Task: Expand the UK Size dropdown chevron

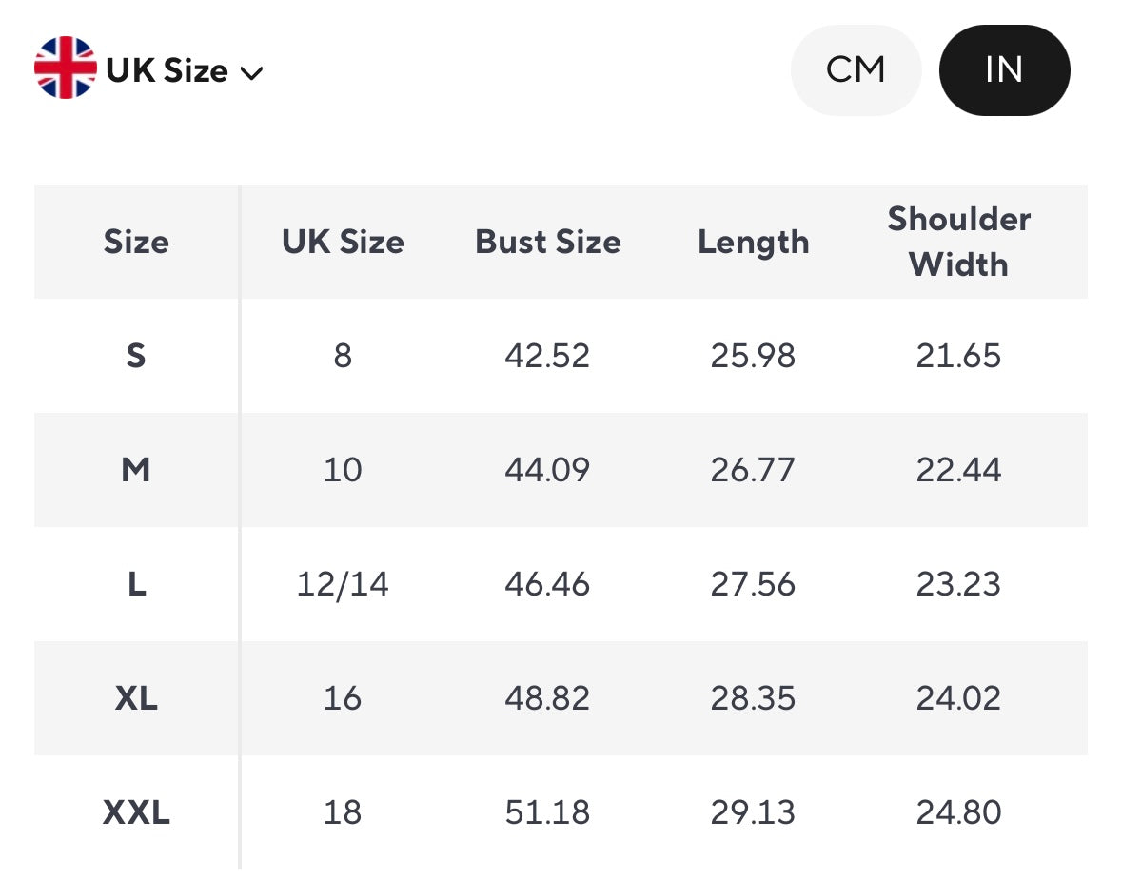Action: click(251, 73)
